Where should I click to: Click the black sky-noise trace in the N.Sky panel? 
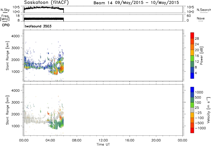(44, 8)
